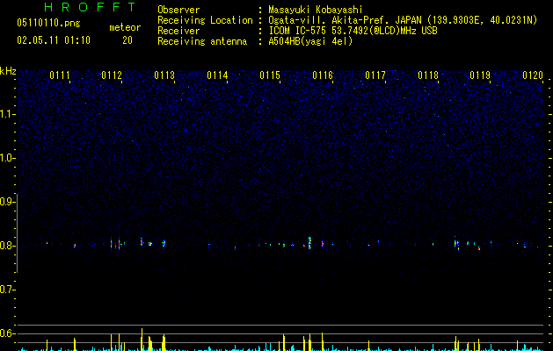
Task: Click the 'Receiver' field label
Action: [x=178, y=31]
